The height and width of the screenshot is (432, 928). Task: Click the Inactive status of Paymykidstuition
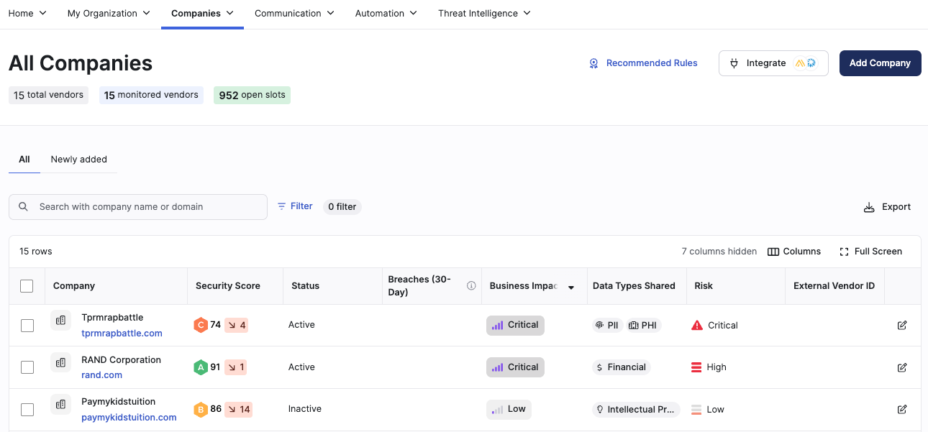[305, 409]
